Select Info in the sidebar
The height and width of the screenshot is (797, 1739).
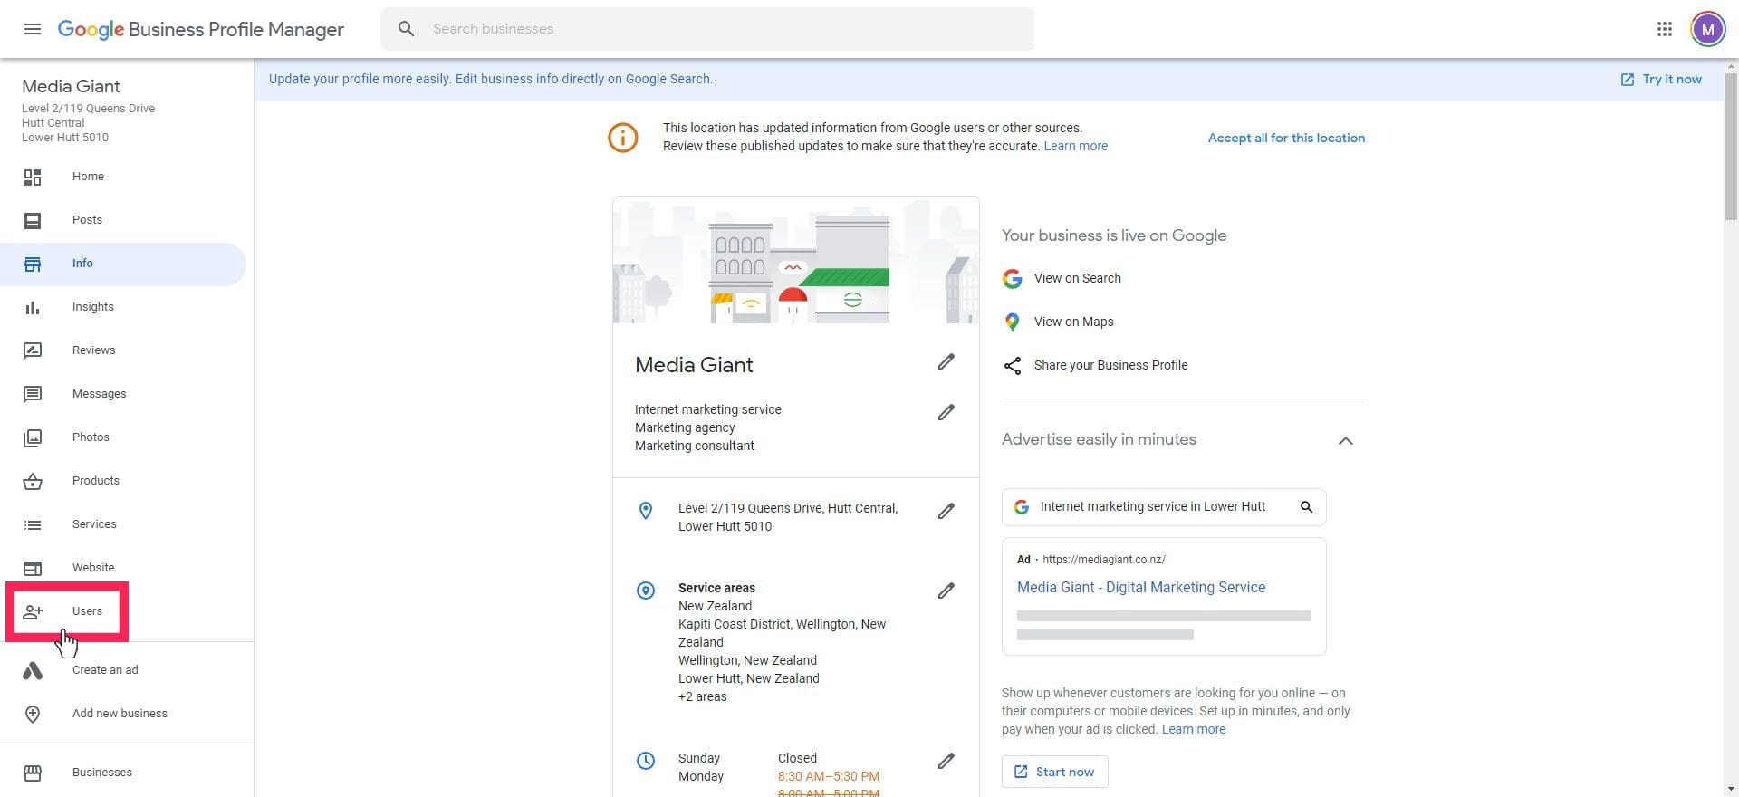click(x=123, y=264)
